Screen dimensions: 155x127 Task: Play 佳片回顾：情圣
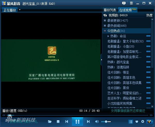pos(118,72)
